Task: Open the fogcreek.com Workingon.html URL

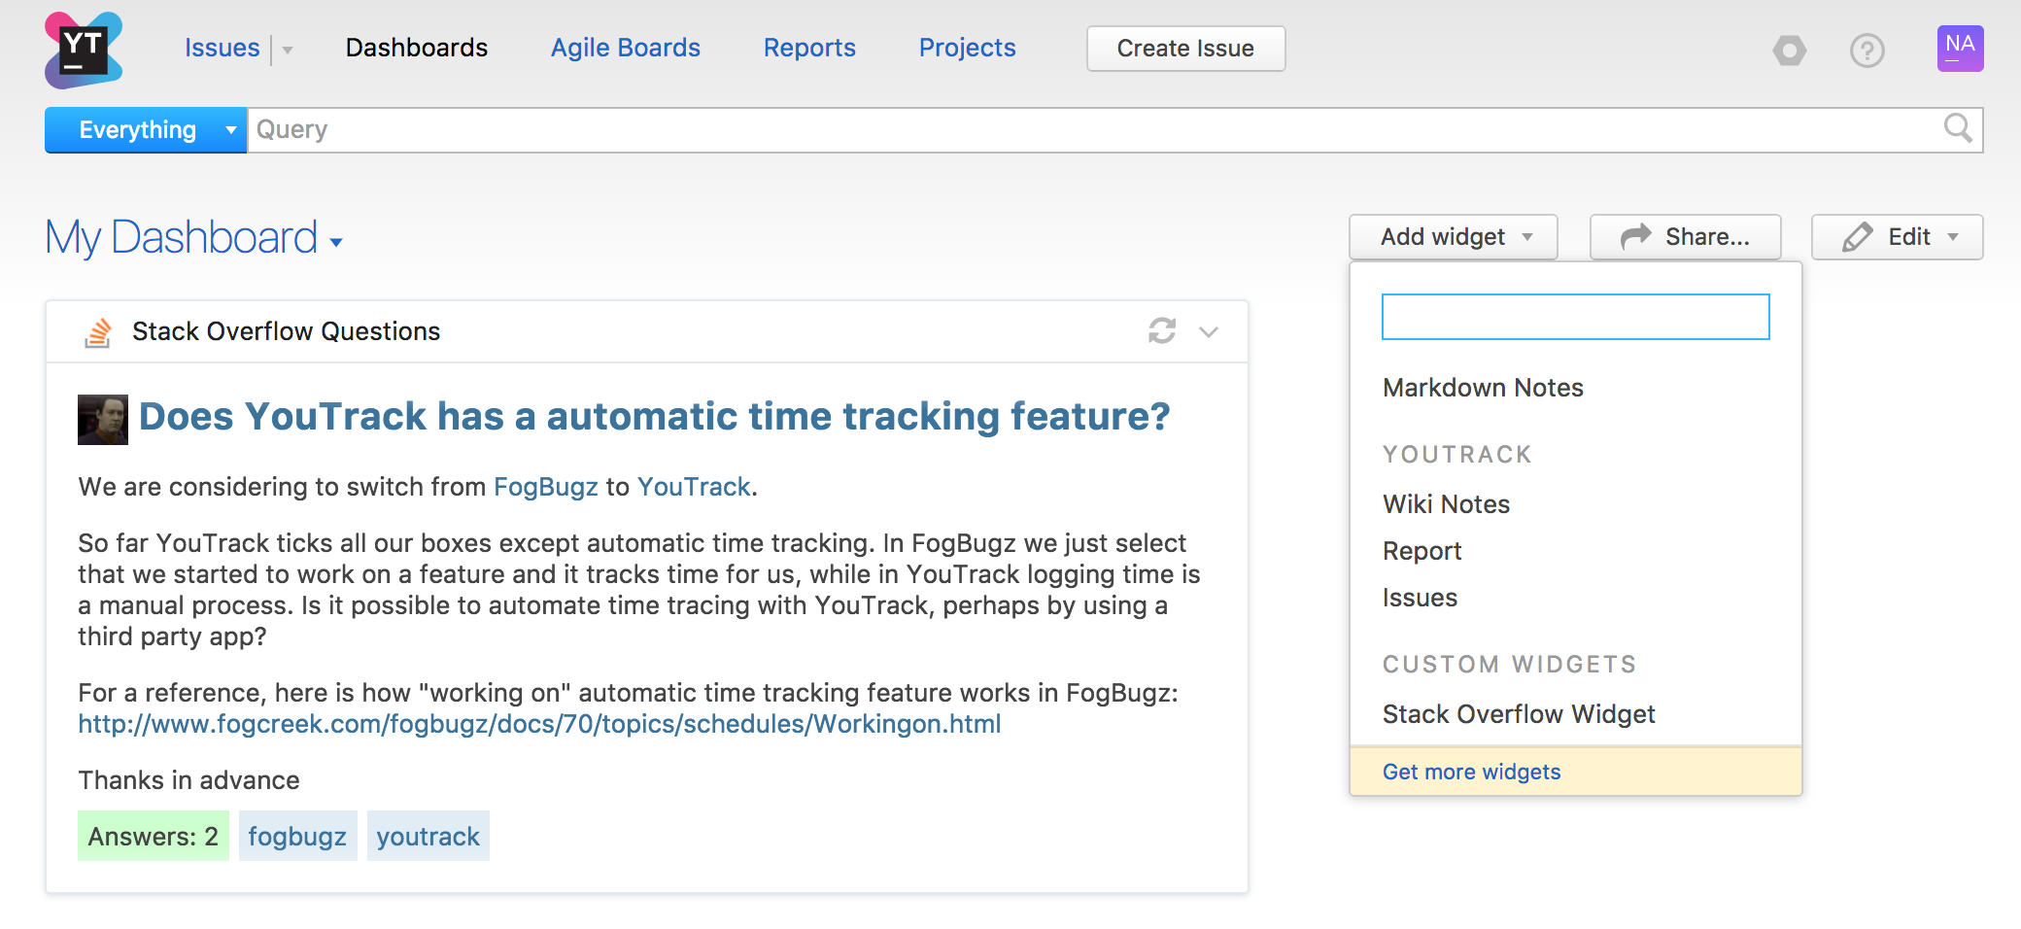Action: point(539,724)
